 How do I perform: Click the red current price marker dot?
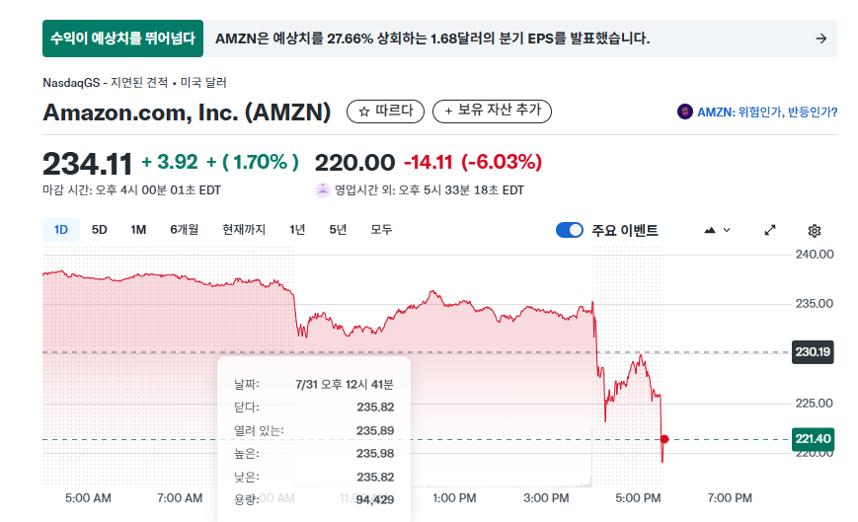(x=664, y=439)
